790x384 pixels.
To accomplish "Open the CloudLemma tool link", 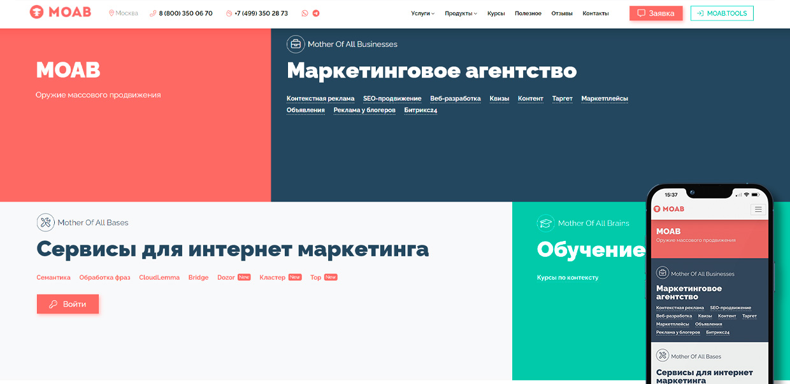I will point(159,278).
